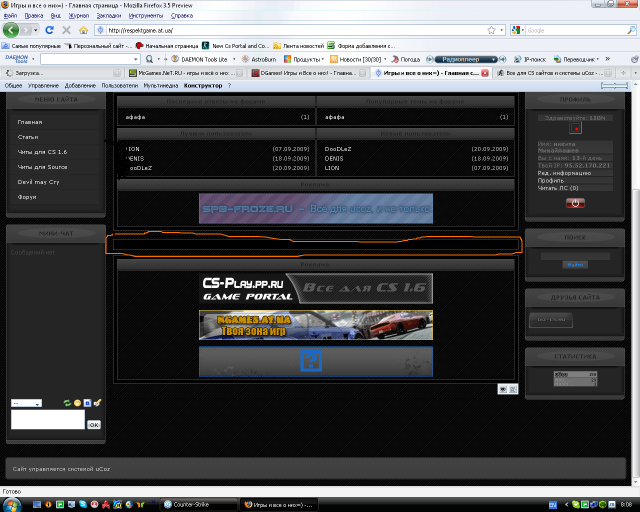Go to Читы для CS 1.6 in the site menu
This screenshot has width=640, height=512.
42,152
